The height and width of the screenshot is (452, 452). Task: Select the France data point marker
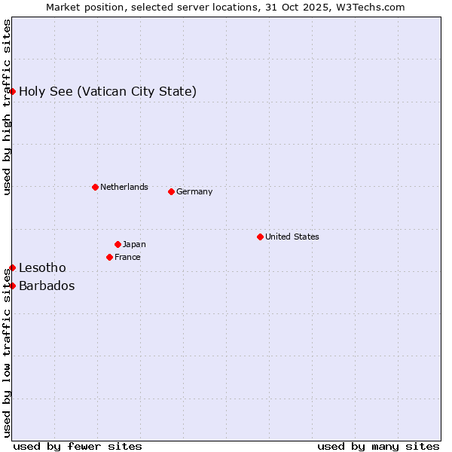(x=109, y=257)
